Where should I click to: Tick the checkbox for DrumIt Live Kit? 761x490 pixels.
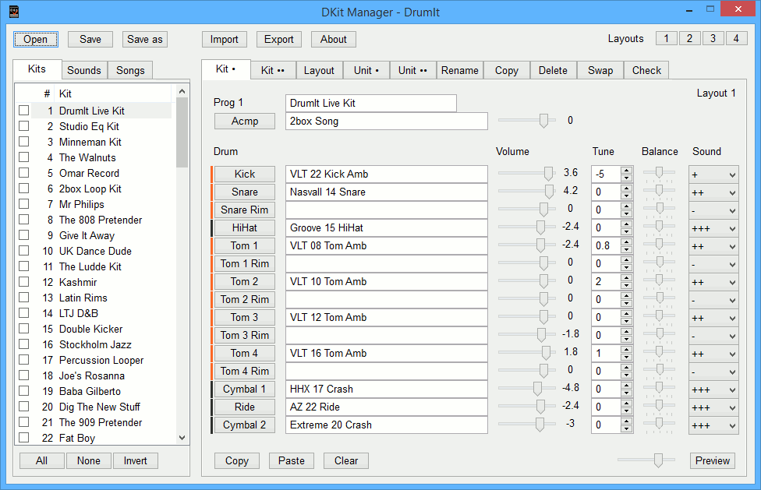(23, 111)
